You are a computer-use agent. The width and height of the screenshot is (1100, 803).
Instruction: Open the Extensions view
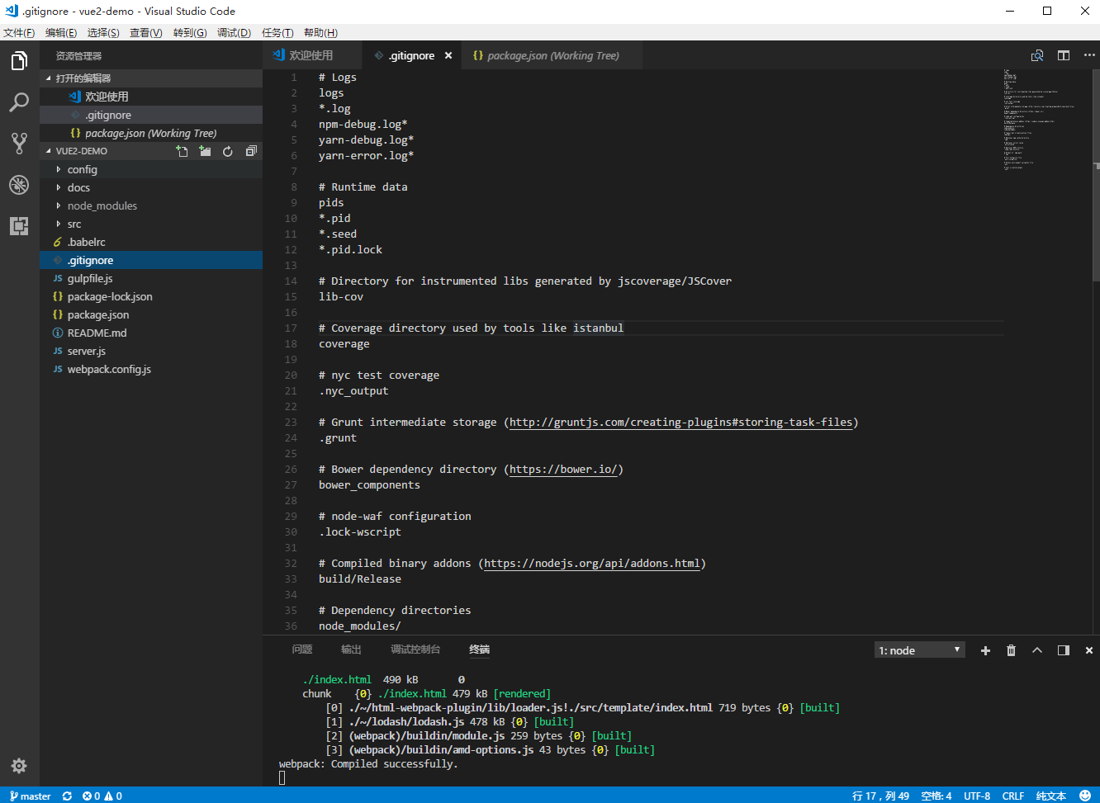[x=19, y=226]
